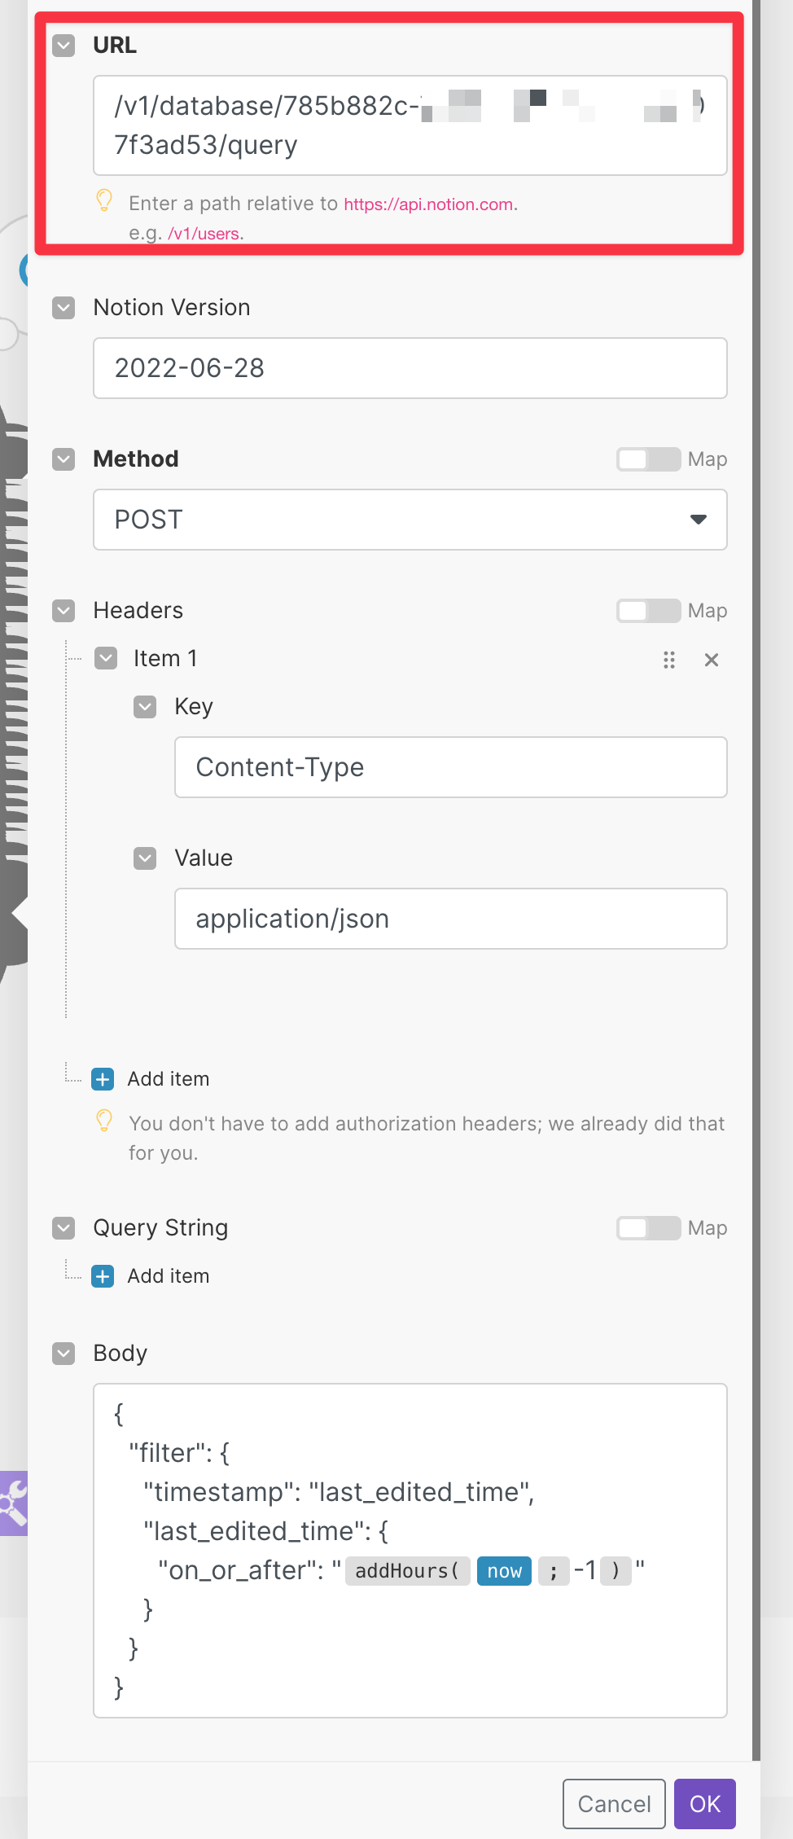The image size is (793, 1839).
Task: Click the drag handle for Item 1
Action: [669, 660]
